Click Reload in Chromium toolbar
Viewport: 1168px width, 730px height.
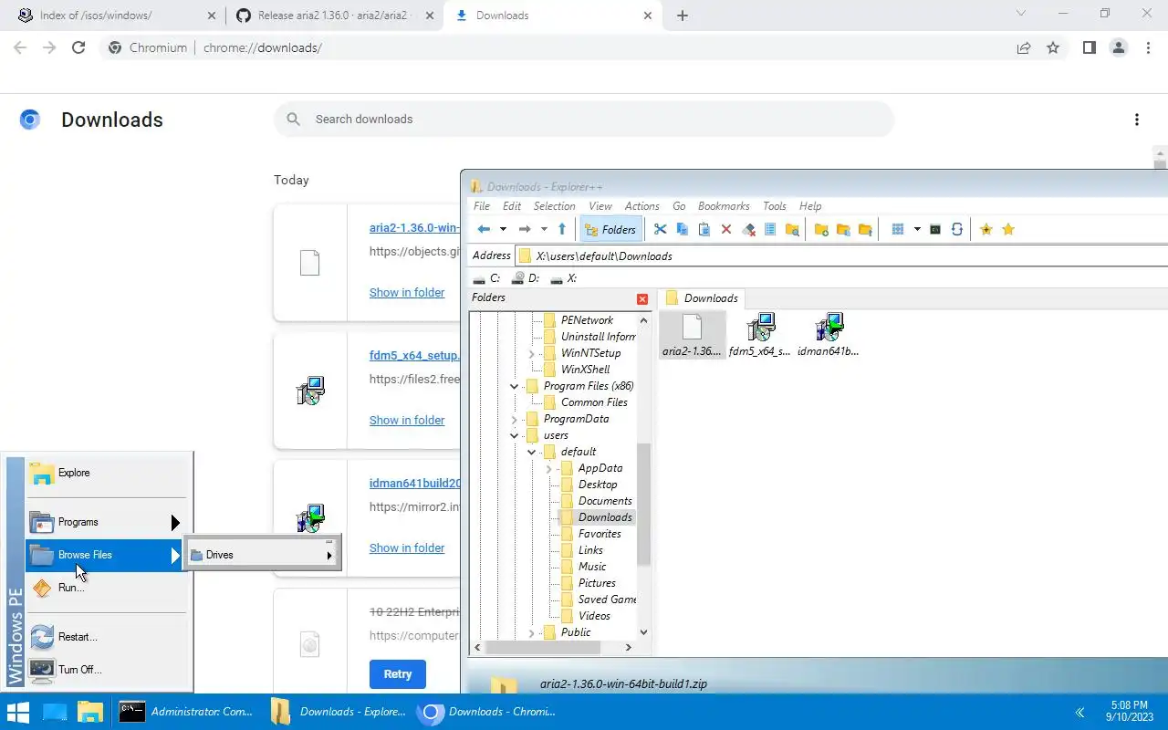[78, 47]
